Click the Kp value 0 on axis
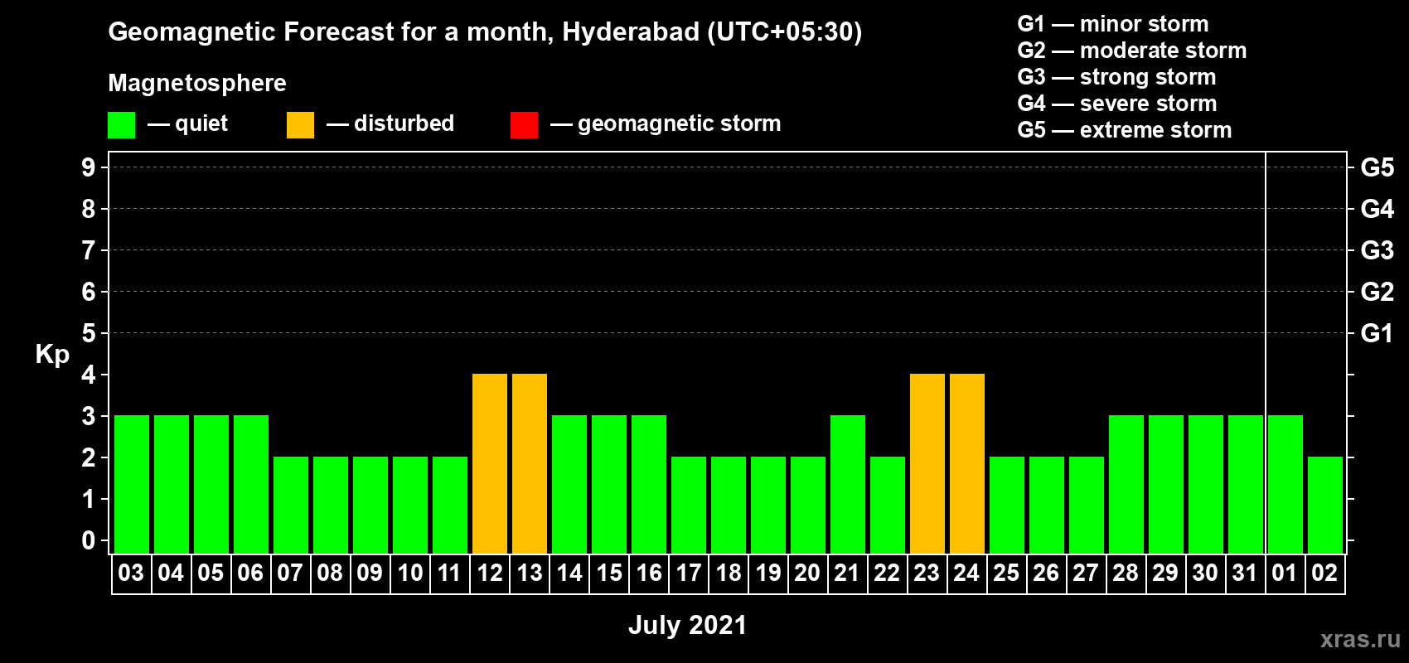The width and height of the screenshot is (1409, 663). pyautogui.click(x=89, y=540)
